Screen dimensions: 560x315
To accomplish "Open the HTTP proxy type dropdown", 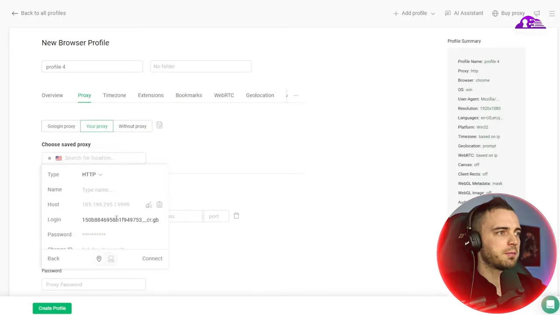I will coord(92,174).
